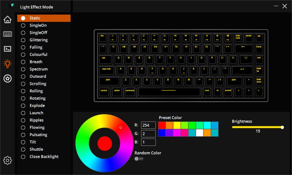This screenshot has width=292, height=175.
Task: Select the Glittering light effect
Action: pos(44,40)
